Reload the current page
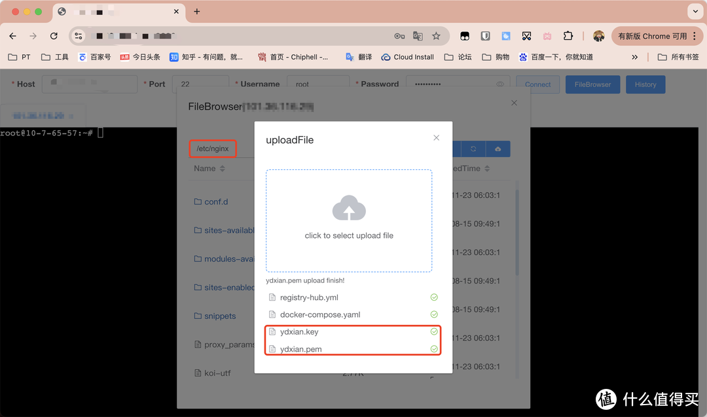This screenshot has height=417, width=707. pos(54,36)
